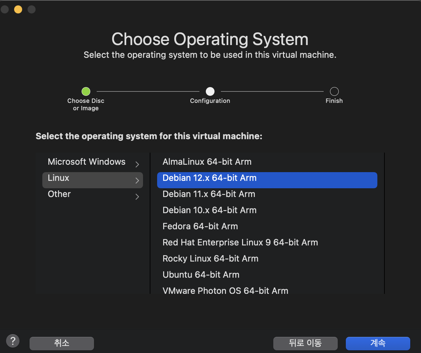Choose Debian 12.x 64-bit Arm
Viewport: 421px width, 353px height.
(267, 180)
